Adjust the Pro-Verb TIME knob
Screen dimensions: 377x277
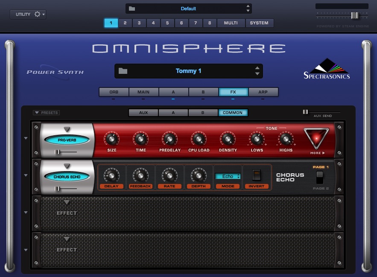click(140, 139)
